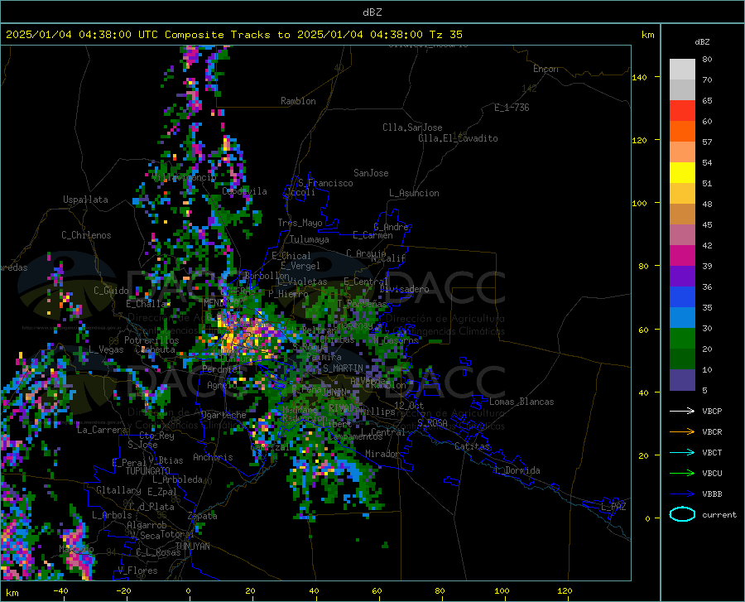Viewport: 745px width, 602px height.
Task: Select the light blue 35 dBZ swatch
Action: (682, 318)
